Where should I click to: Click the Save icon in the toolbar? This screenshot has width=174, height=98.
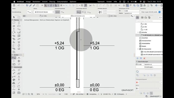(x=14, y=5)
